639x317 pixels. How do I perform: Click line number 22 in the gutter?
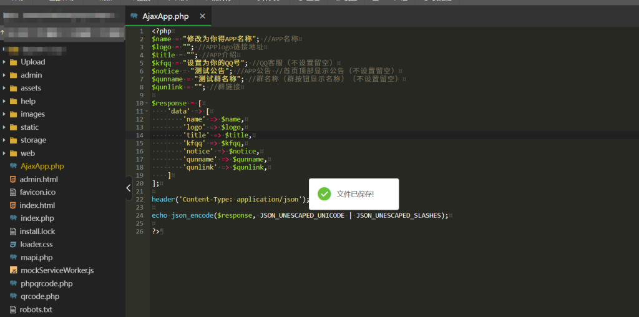pyautogui.click(x=139, y=199)
